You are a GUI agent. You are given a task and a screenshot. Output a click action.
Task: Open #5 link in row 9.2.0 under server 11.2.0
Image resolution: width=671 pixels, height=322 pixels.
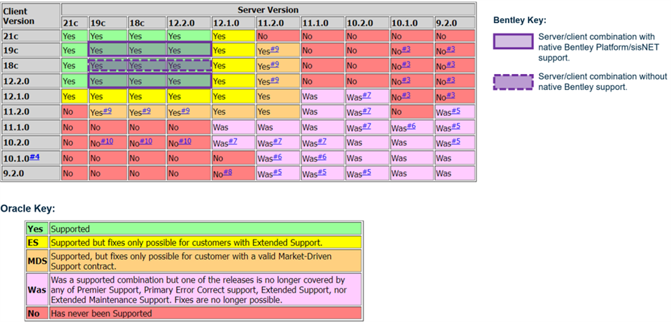[277, 172]
